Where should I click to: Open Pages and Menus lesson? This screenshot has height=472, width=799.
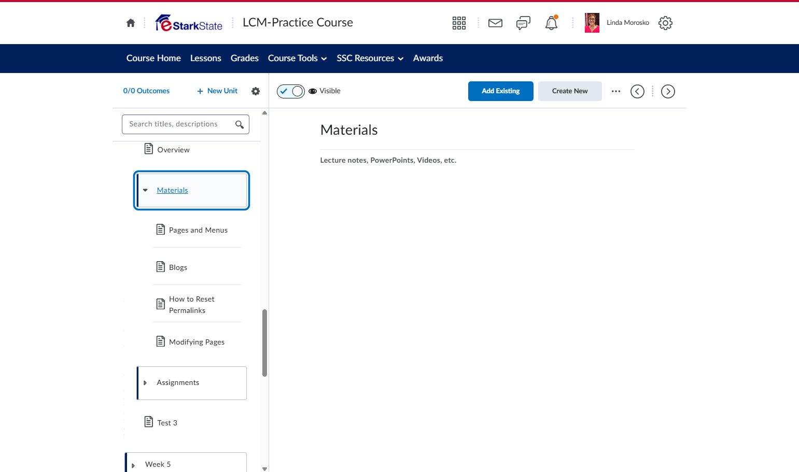point(198,230)
